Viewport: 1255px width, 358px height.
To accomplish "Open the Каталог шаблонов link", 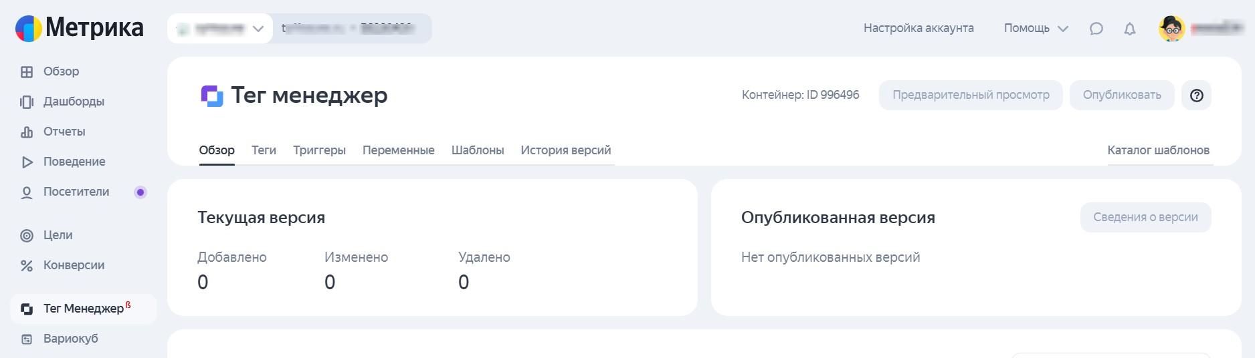I will (1158, 150).
